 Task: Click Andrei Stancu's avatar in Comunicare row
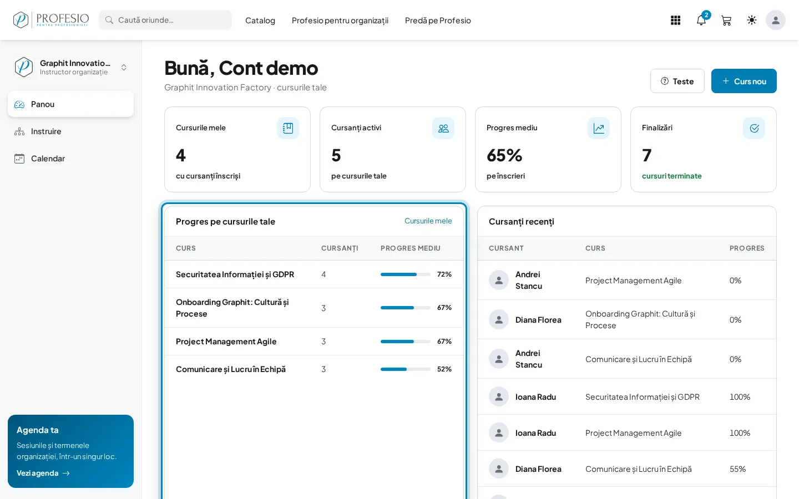click(x=499, y=359)
